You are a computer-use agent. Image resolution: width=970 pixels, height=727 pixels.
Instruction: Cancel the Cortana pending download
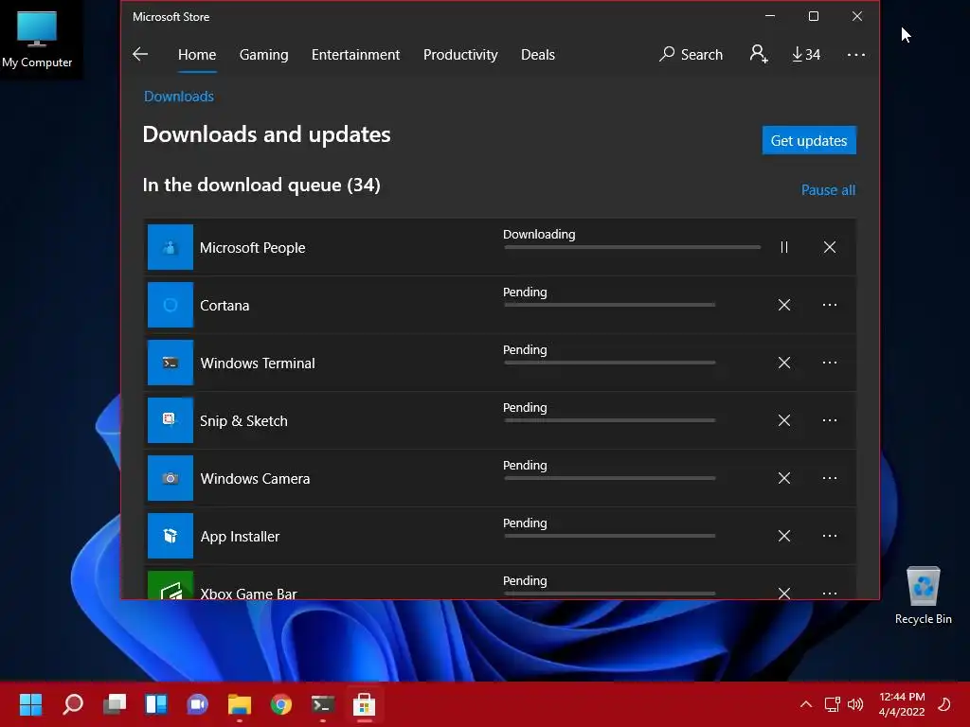(x=783, y=305)
